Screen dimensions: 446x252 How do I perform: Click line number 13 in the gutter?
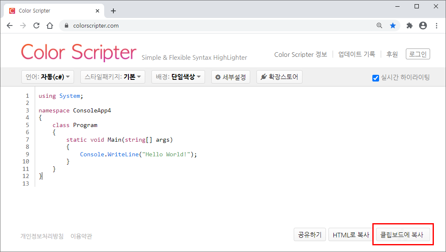point(26,183)
